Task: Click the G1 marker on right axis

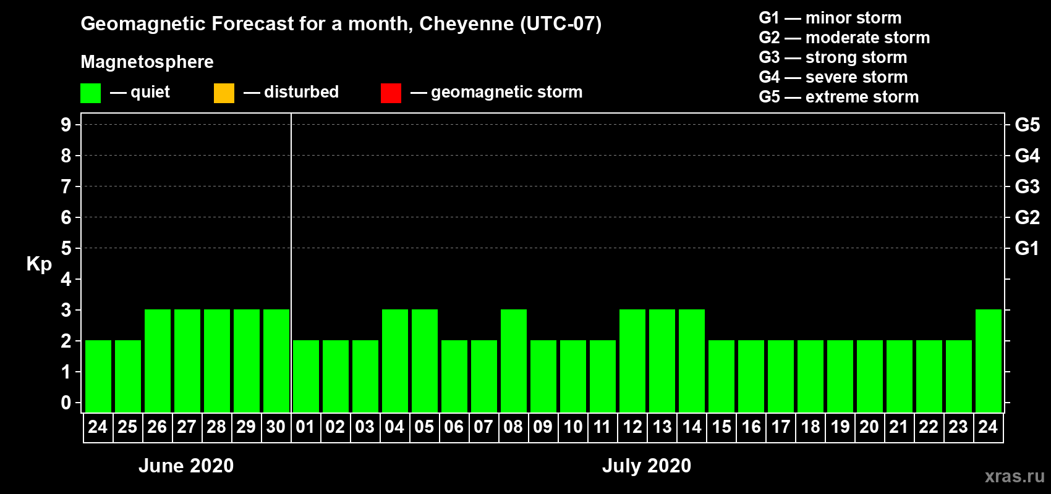Action: coord(1027,248)
